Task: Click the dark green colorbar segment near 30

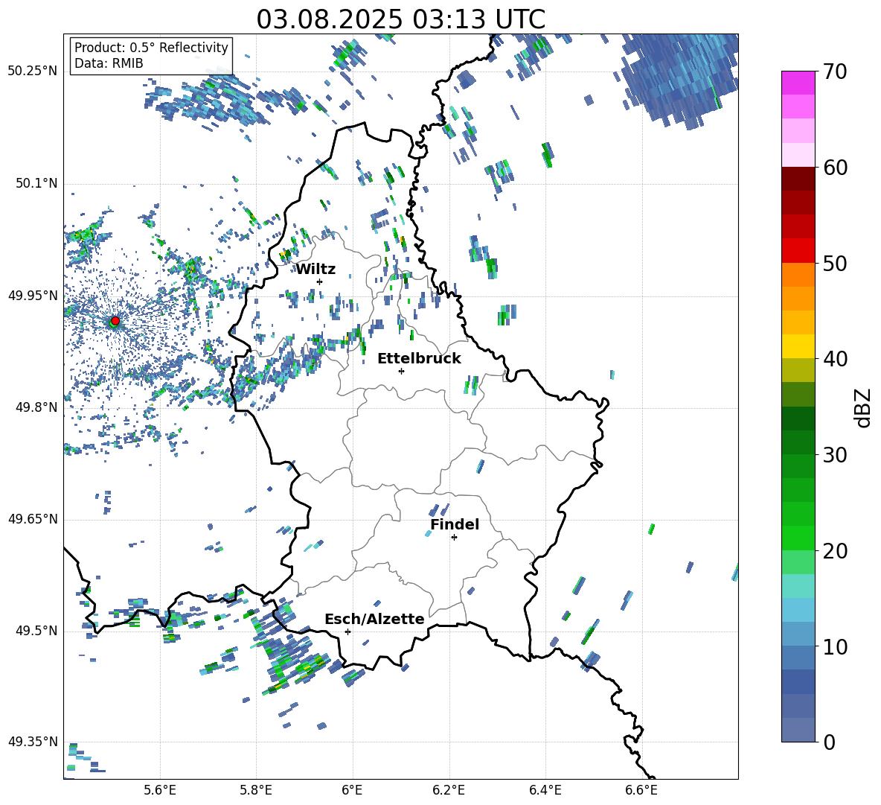Action: 798,442
